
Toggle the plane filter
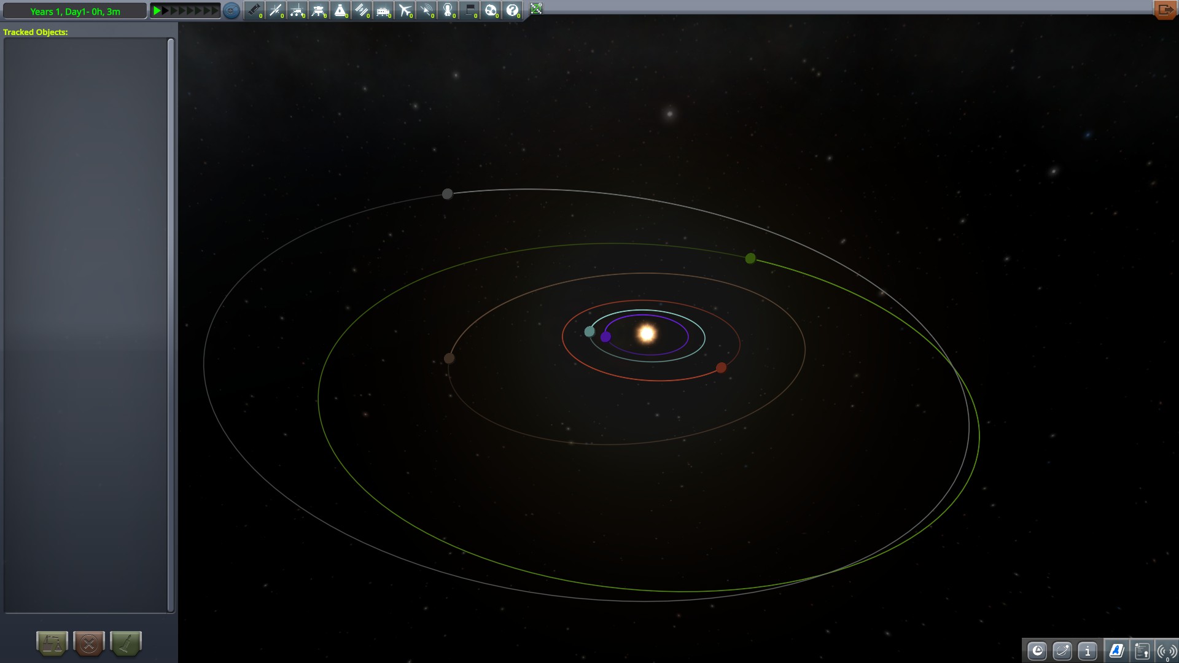(405, 10)
